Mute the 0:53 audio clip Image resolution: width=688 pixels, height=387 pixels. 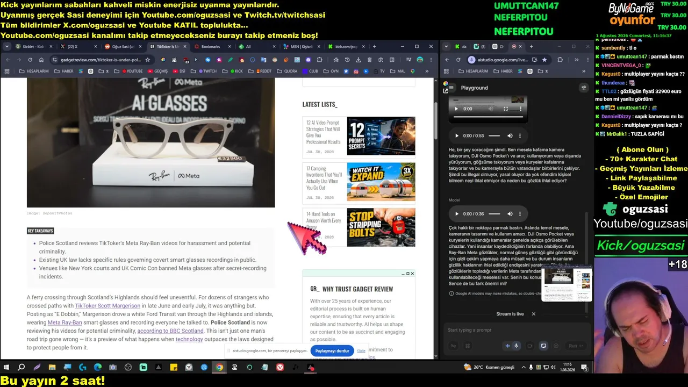pos(510,136)
